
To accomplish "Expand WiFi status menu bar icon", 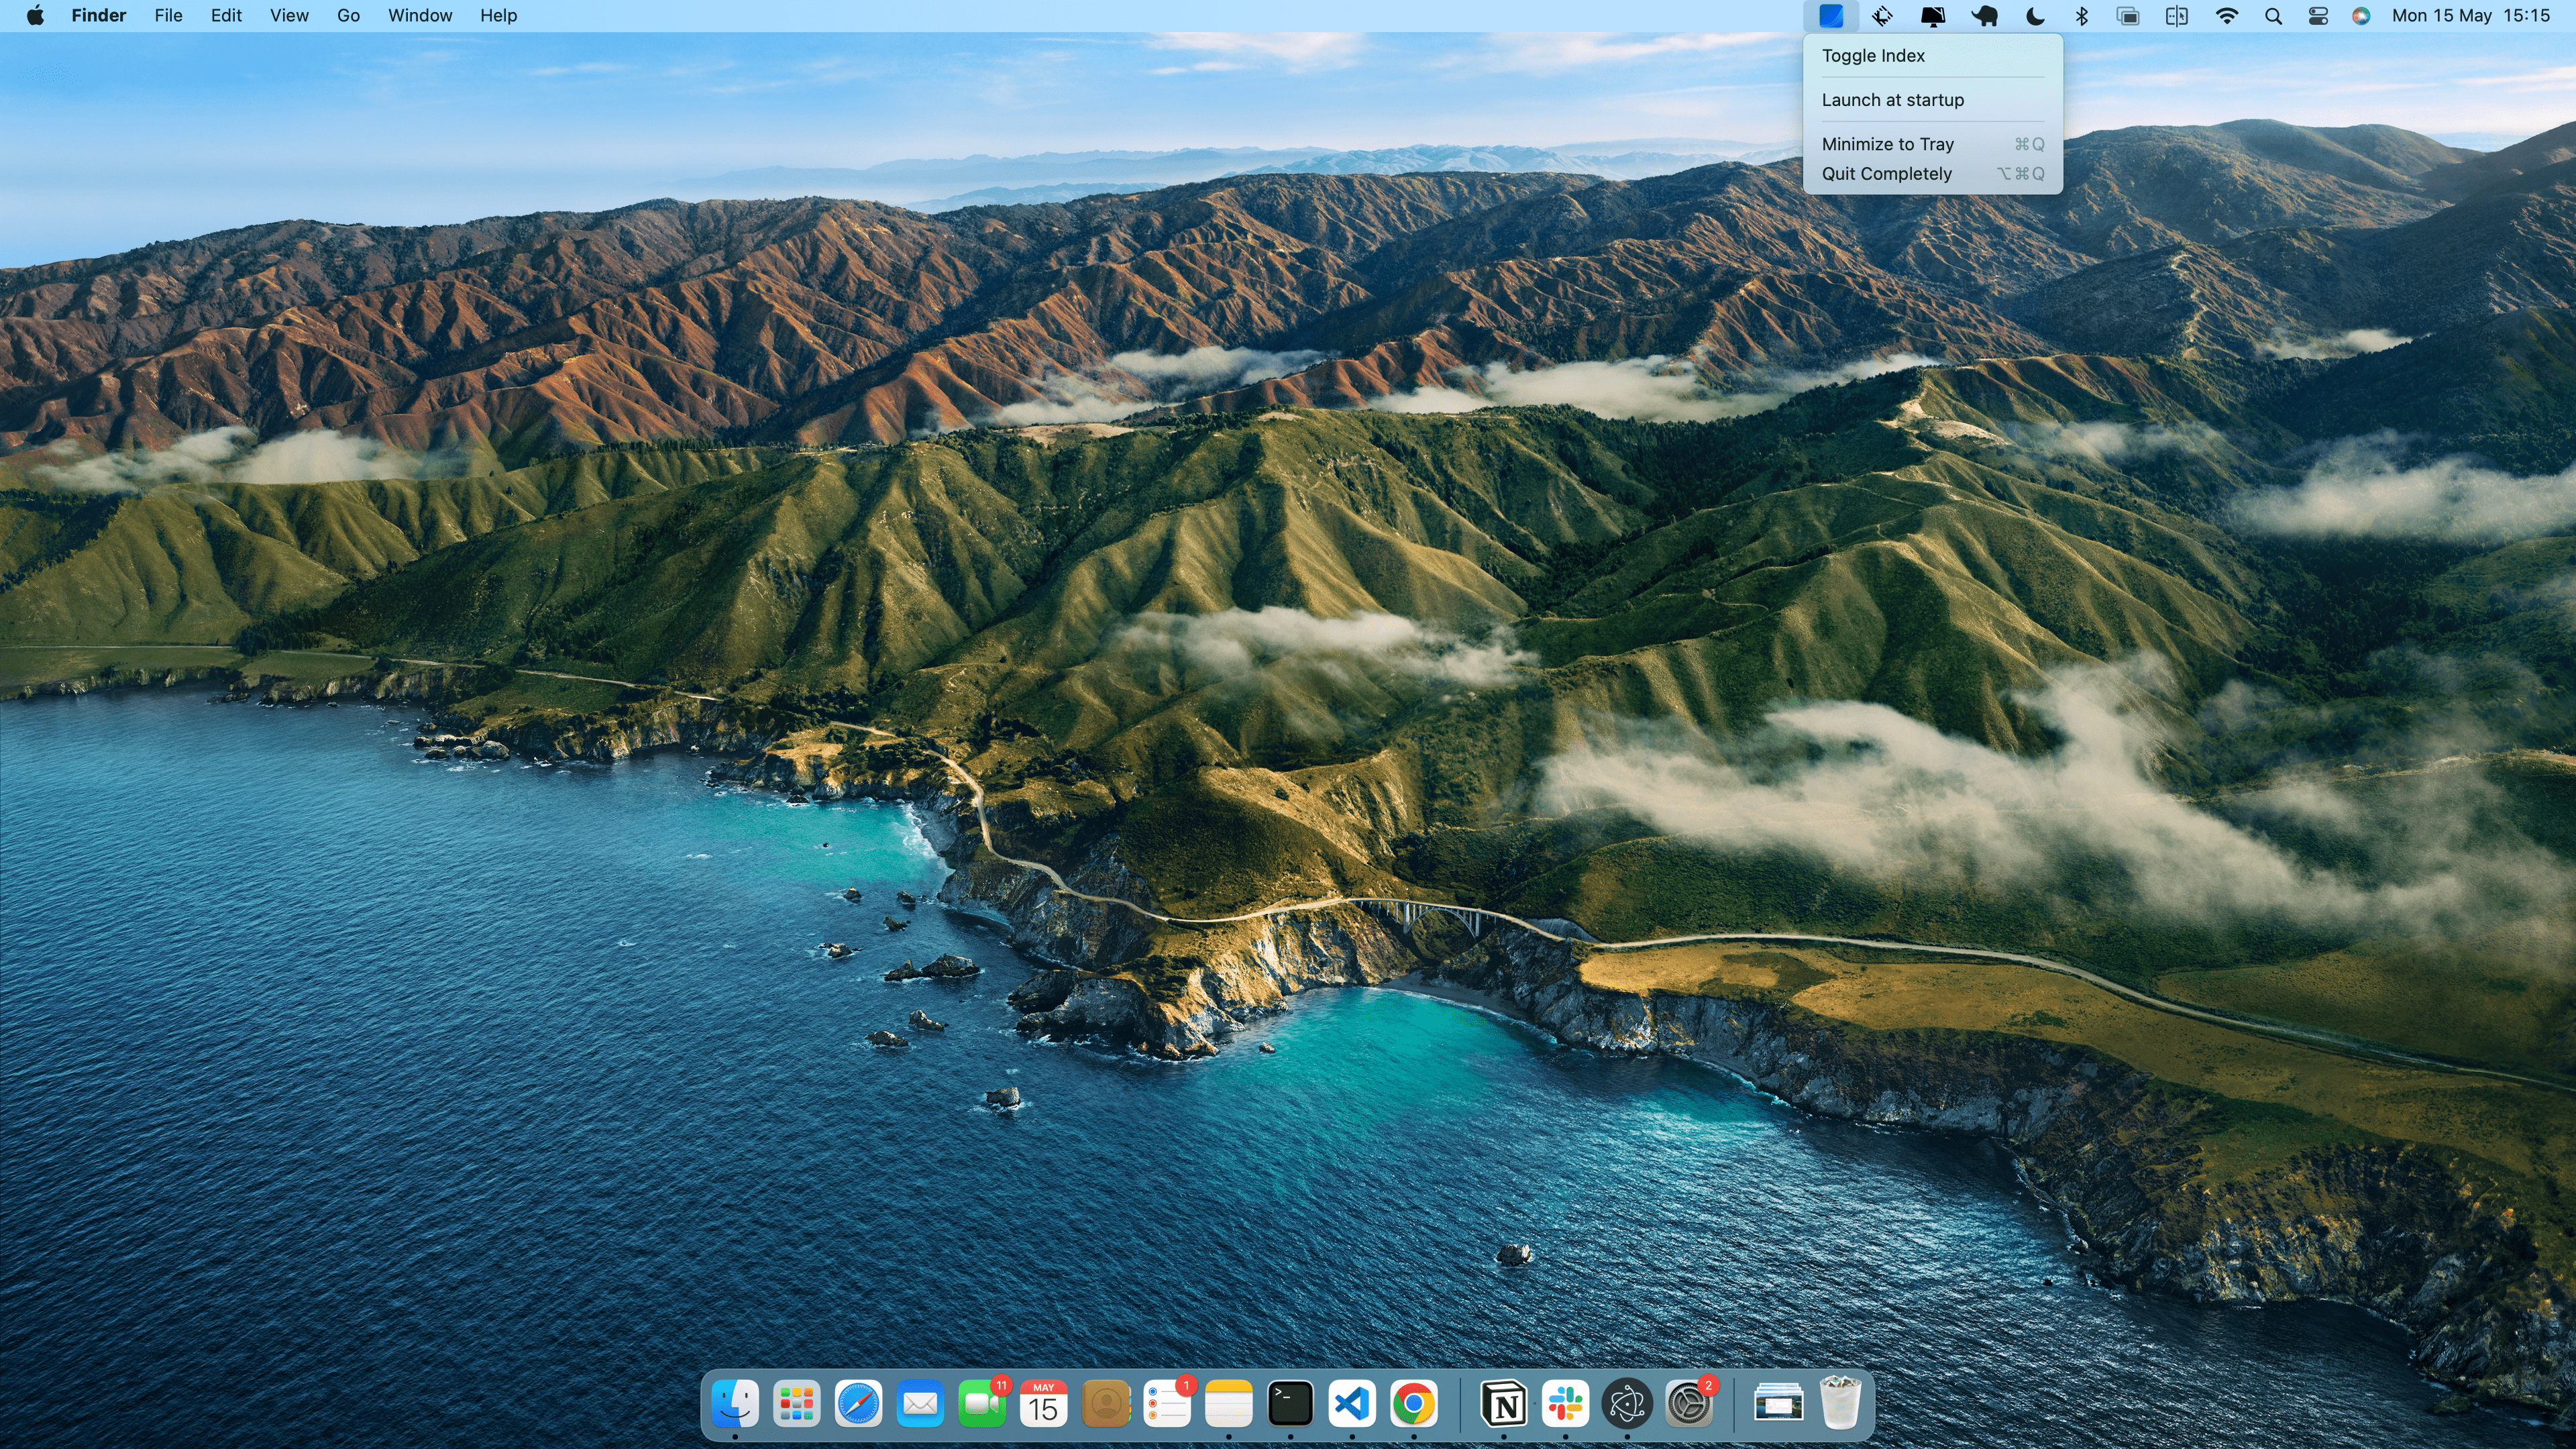I will (x=2226, y=16).
